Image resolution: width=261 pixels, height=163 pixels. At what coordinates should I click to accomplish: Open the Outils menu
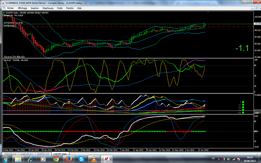point(60,8)
